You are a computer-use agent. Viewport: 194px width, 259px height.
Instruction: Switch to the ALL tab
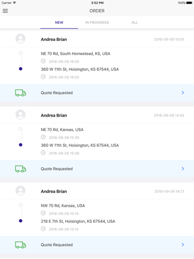[135, 23]
